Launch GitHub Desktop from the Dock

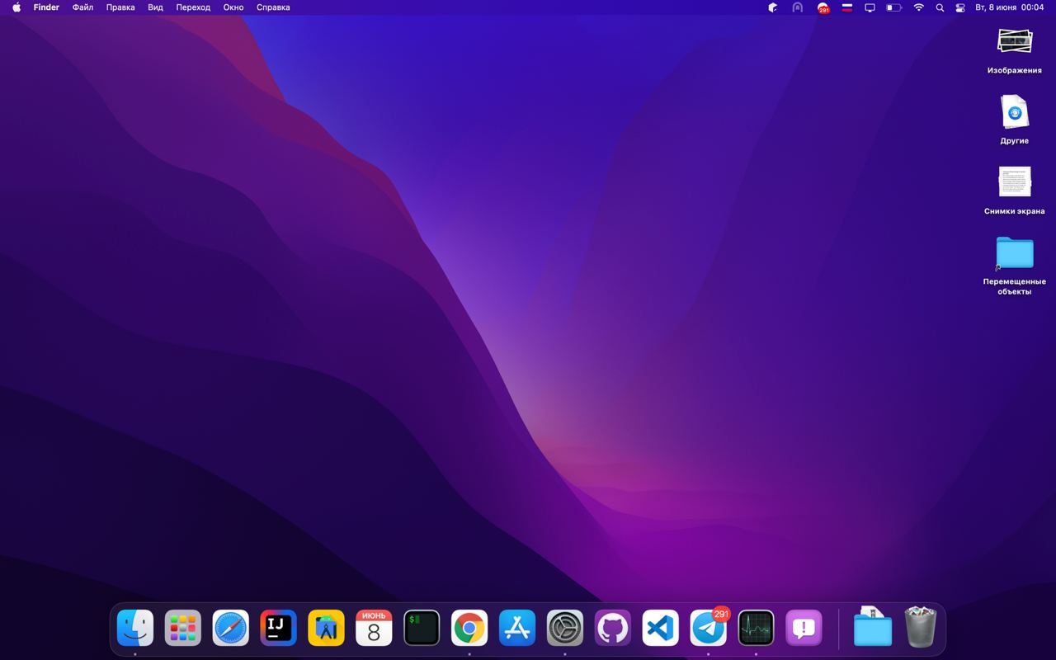[613, 628]
